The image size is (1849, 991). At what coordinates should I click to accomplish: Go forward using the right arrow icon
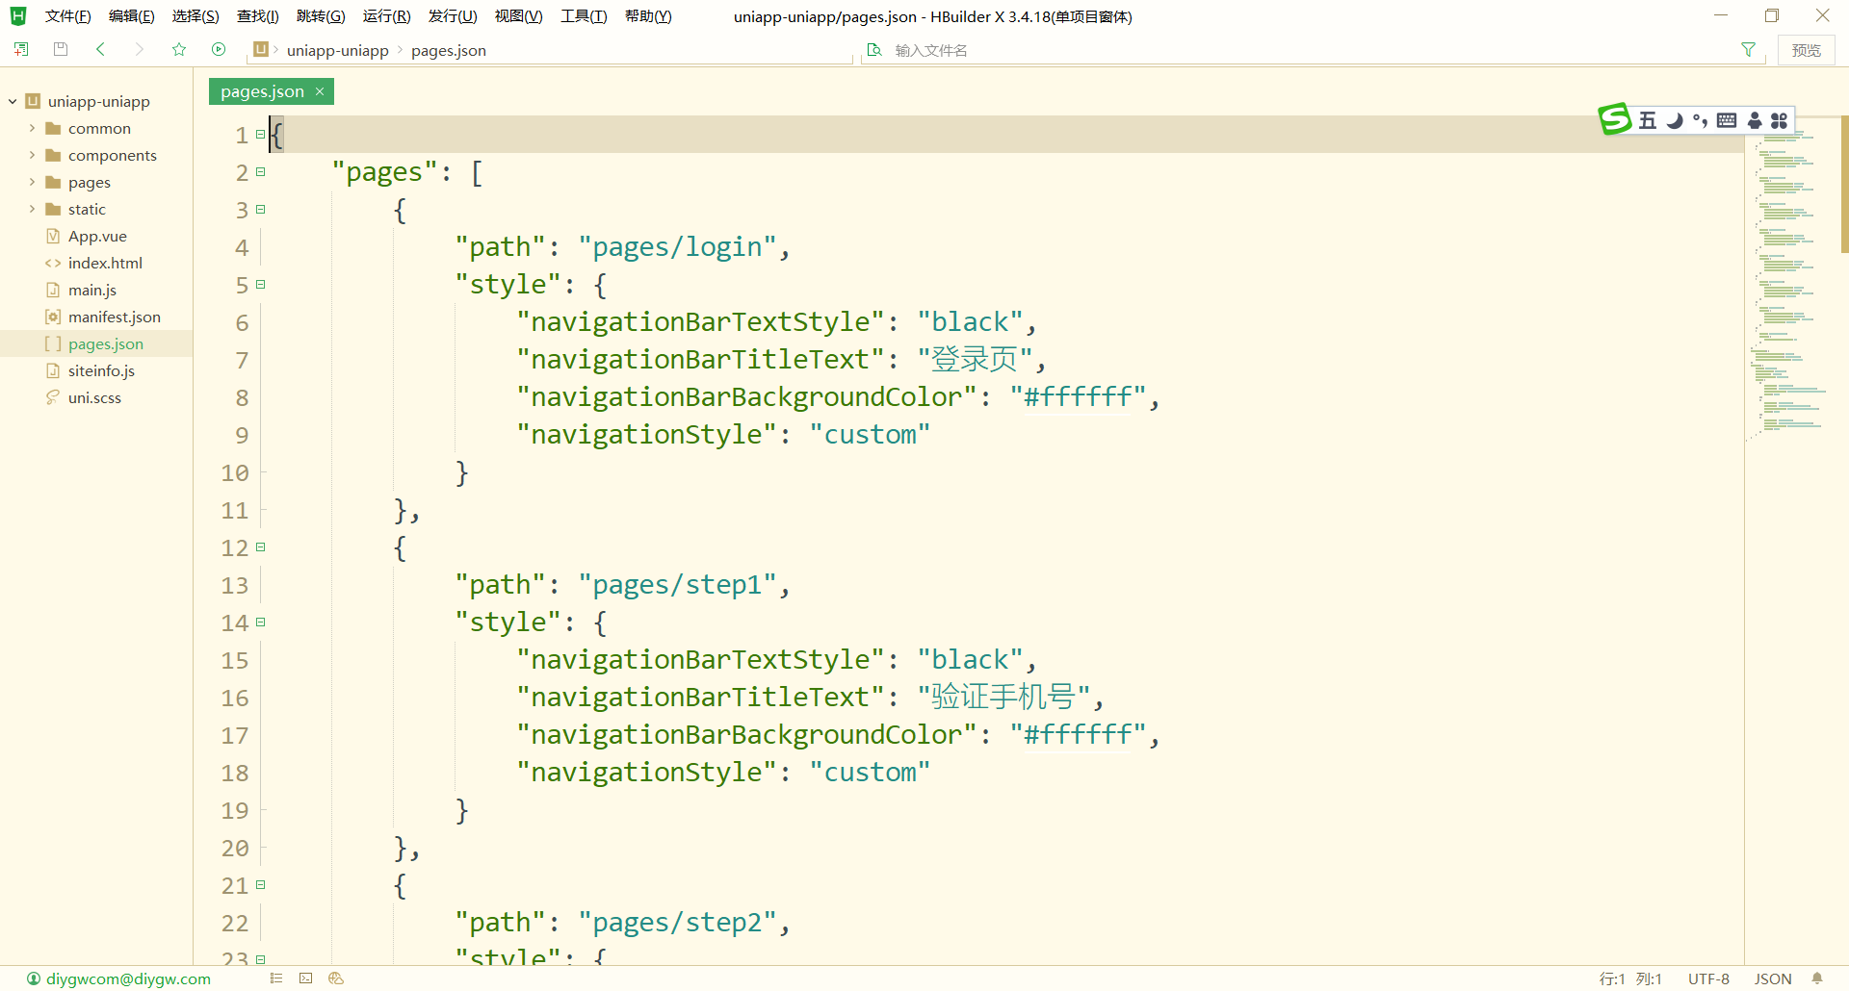(x=140, y=49)
